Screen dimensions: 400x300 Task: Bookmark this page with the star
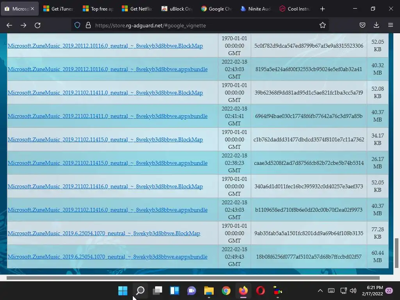coord(322,25)
